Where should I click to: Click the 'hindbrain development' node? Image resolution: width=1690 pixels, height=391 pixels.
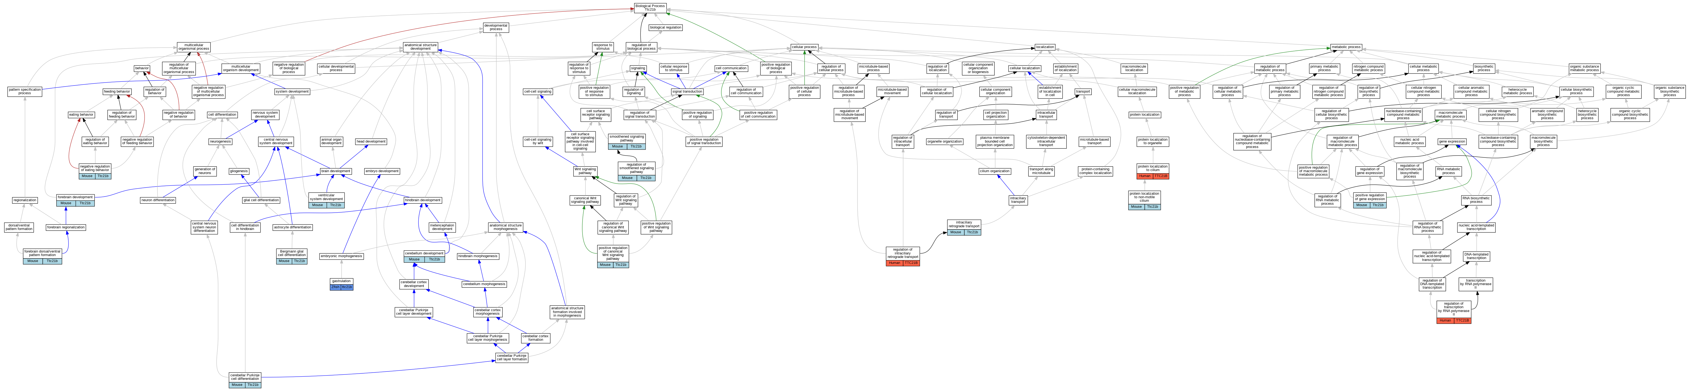click(x=423, y=200)
